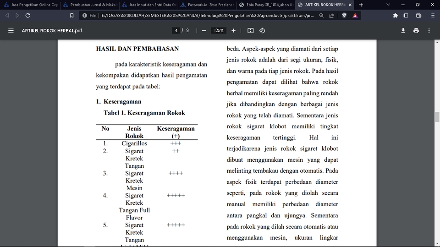Switch to Jasa Pengetikan Online tab
The width and height of the screenshot is (440, 247).
click(31, 5)
